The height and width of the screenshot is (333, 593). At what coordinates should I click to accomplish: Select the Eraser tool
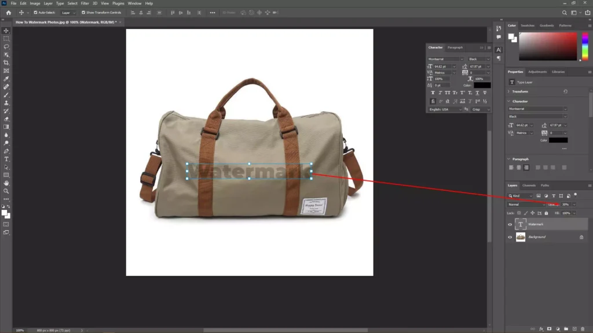click(x=6, y=119)
